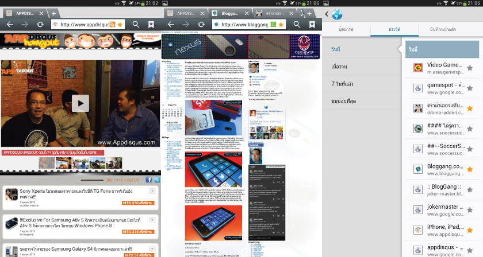Screen dimensions: 483x257
Task: Open search in the appdisqus browser window
Action: 136,24
